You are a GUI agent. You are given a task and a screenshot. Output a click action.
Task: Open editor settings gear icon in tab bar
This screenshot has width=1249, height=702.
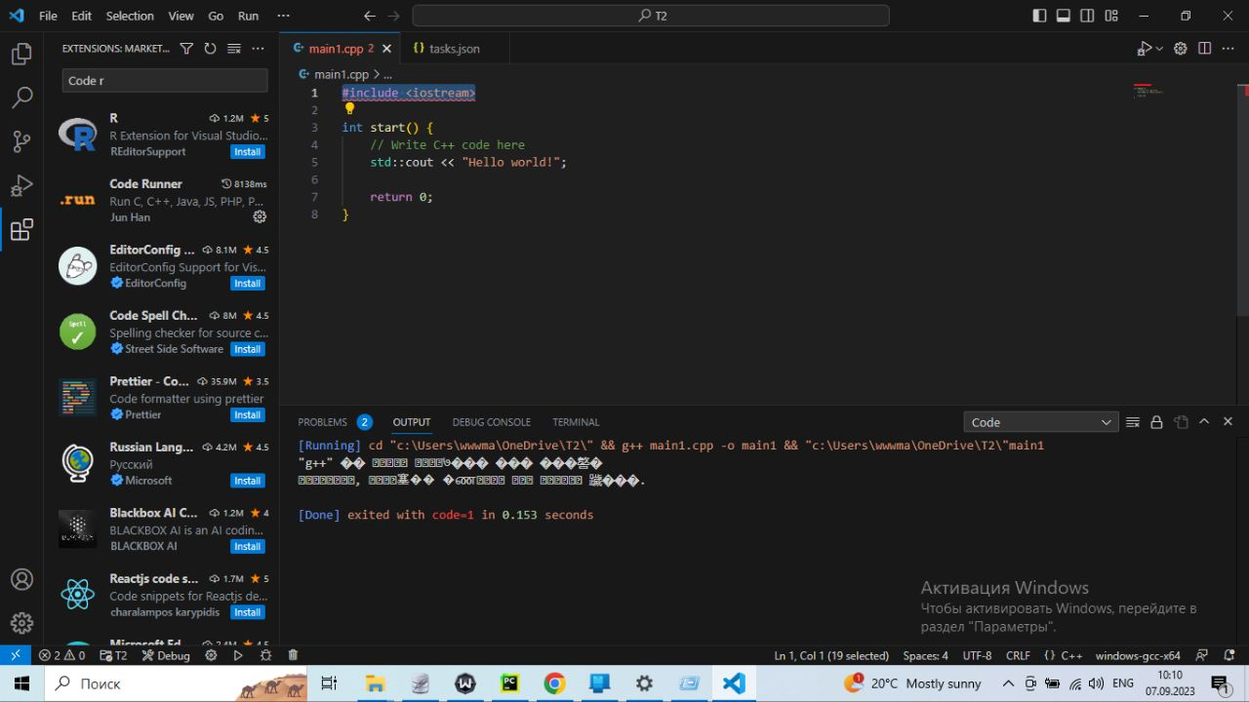pyautogui.click(x=1180, y=49)
